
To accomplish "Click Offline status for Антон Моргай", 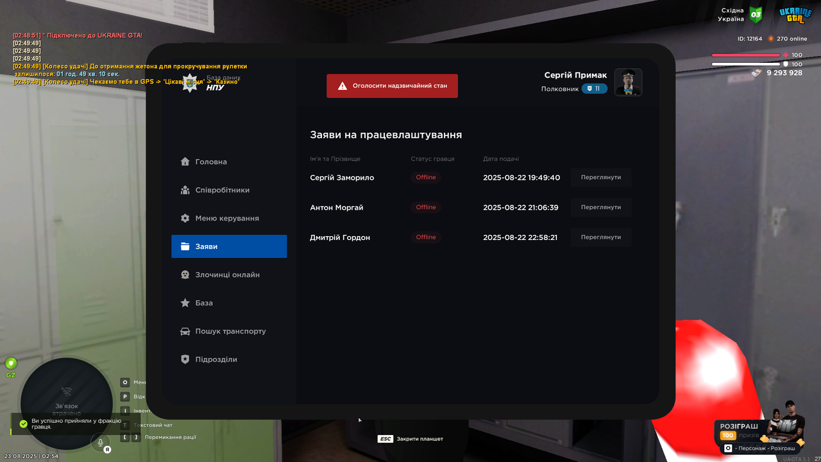I will pyautogui.click(x=426, y=207).
